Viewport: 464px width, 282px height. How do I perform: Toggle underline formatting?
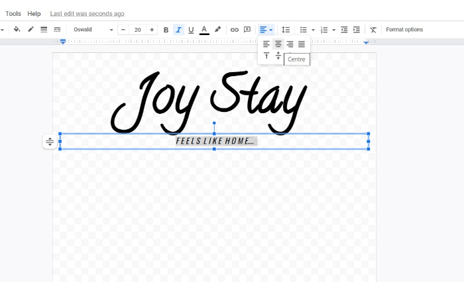(x=191, y=30)
